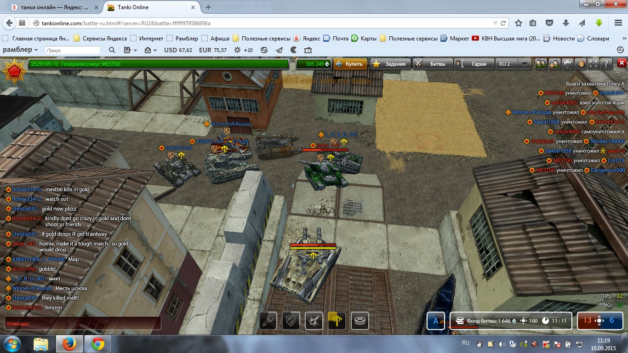Go back with the browser back arrow
Screen dimensions: 628x353
[9, 23]
